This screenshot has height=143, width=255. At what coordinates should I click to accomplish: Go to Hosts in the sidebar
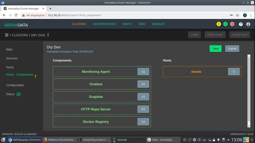pos(10,67)
